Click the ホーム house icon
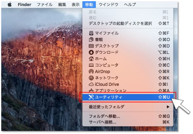The height and width of the screenshot is (134, 193). pos(91,59)
